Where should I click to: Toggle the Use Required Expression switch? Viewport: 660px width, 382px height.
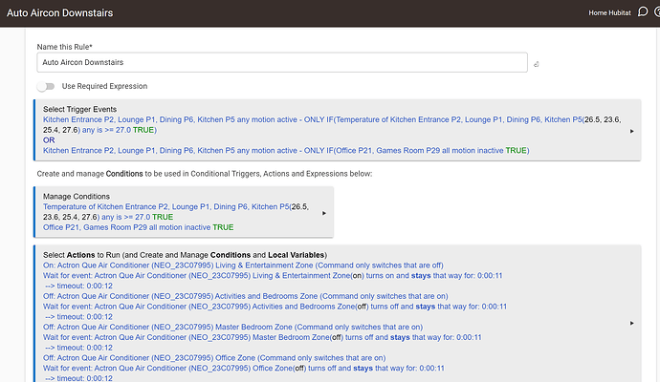[x=46, y=86]
